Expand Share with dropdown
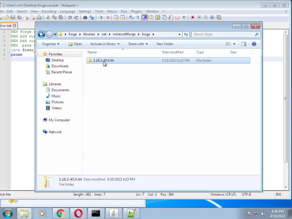292x219 pixels. 138,44
